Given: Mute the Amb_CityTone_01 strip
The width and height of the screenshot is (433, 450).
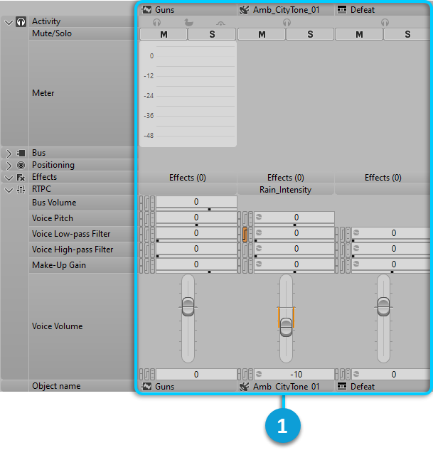Looking at the screenshot, I should 261,34.
